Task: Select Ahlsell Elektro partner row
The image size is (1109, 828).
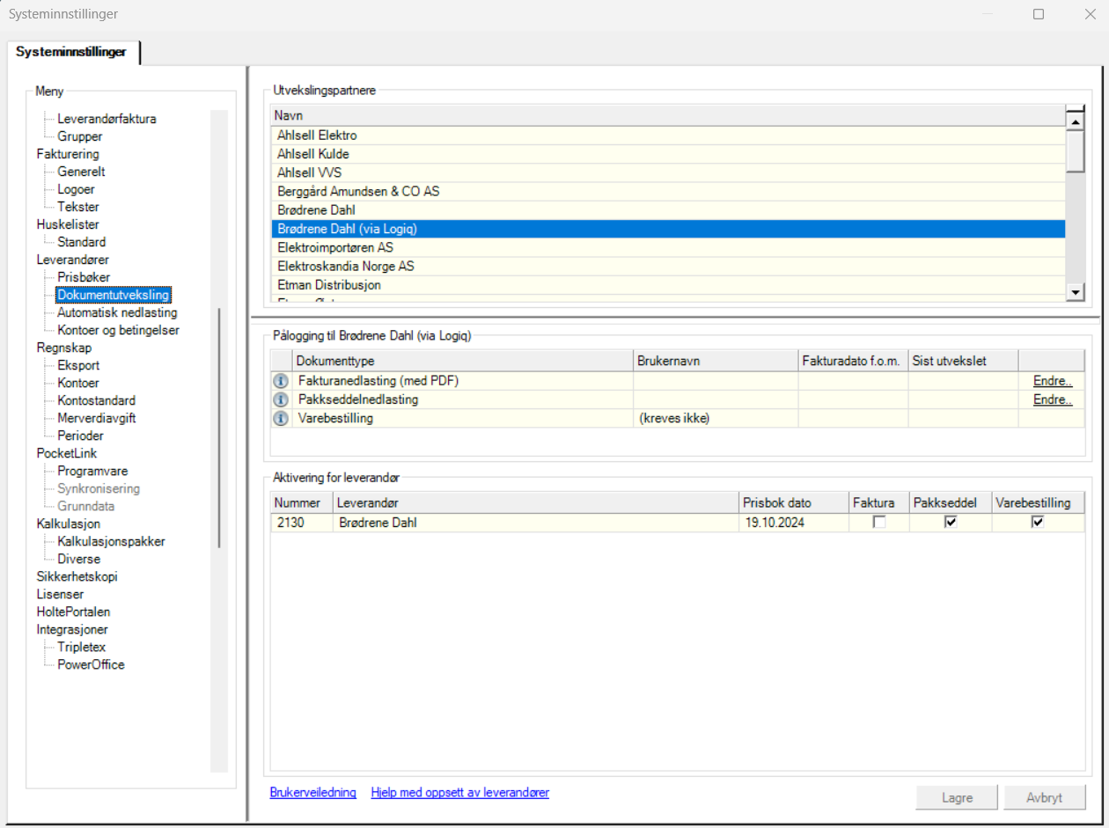Action: click(x=668, y=136)
